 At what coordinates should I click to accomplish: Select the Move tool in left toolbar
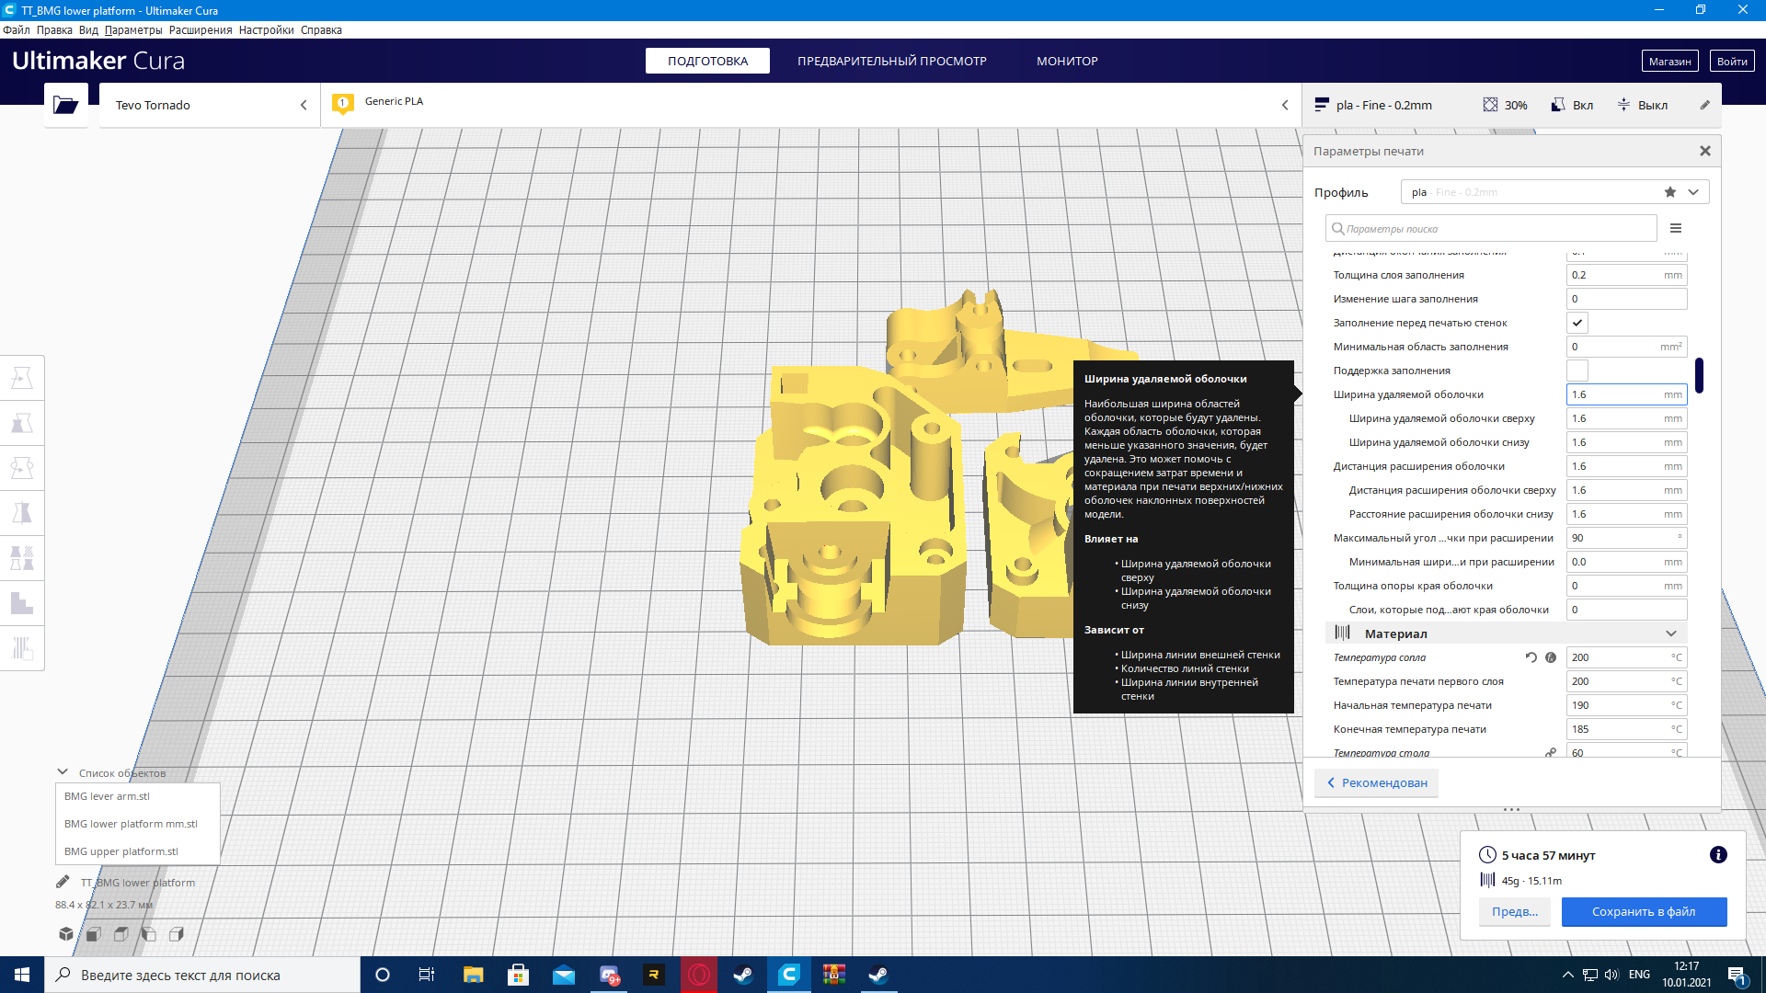[22, 378]
